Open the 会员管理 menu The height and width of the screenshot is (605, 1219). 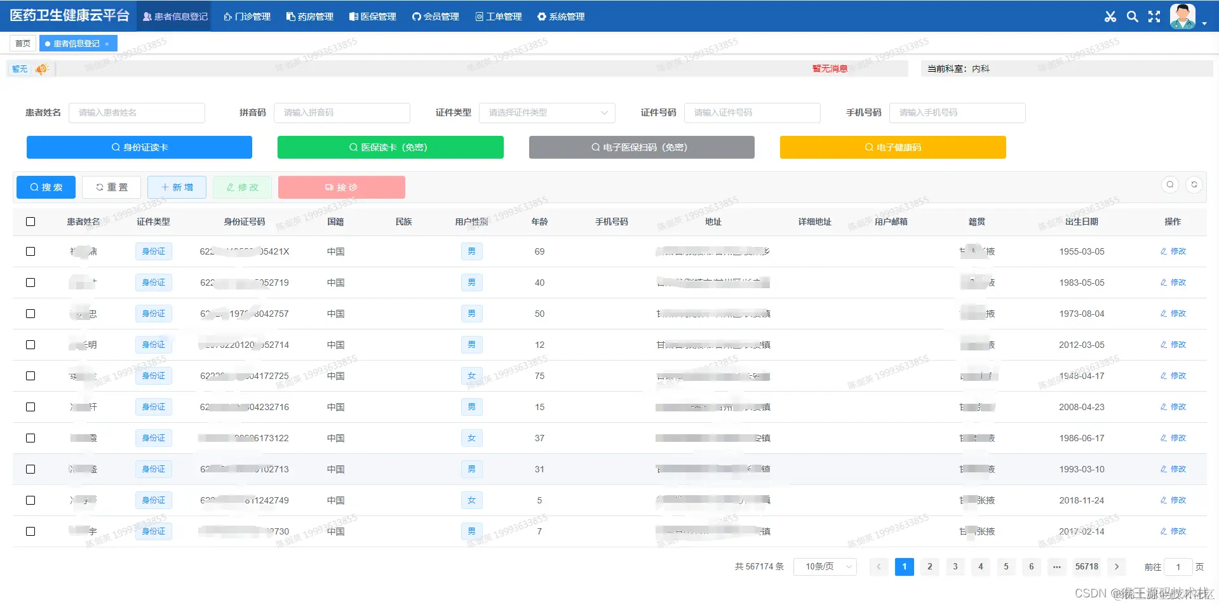click(x=436, y=17)
